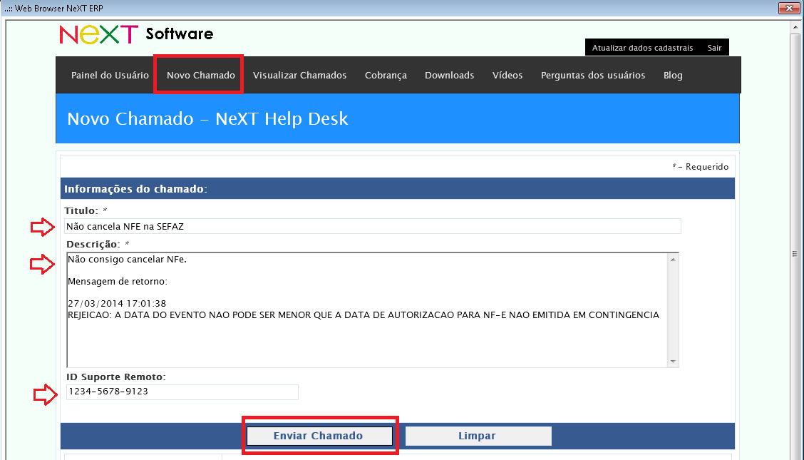Browse the Vídeos section
The image size is (804, 460).
click(507, 74)
